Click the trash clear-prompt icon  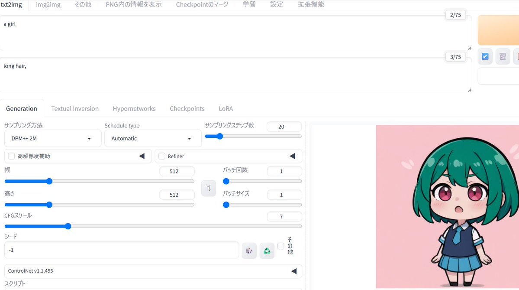pos(503,56)
